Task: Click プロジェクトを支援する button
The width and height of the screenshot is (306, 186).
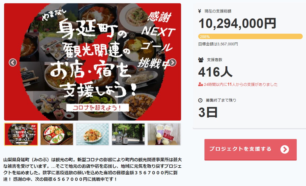Action: pyautogui.click(x=250, y=149)
